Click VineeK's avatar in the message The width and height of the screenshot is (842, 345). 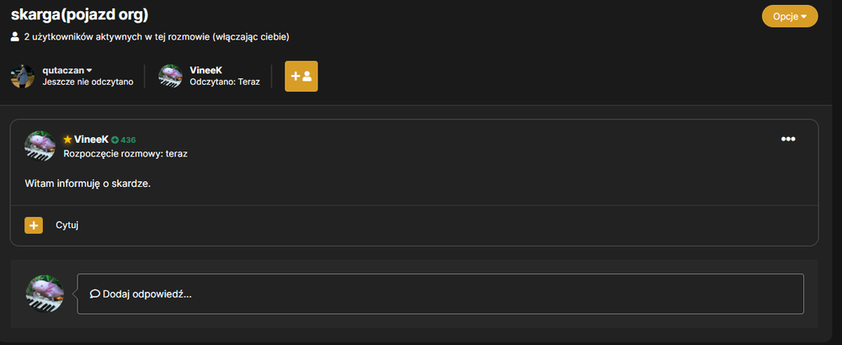40,146
